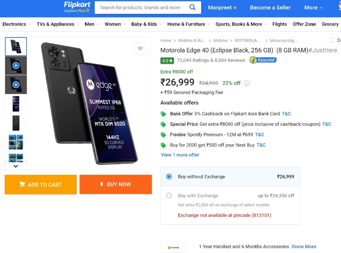341x253 pixels.
Task: Open the Flights menu item
Action: click(279, 24)
